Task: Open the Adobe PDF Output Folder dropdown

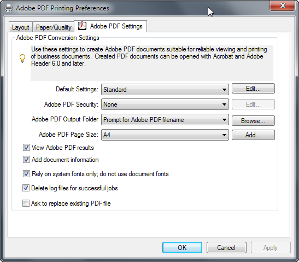Action: [x=165, y=120]
